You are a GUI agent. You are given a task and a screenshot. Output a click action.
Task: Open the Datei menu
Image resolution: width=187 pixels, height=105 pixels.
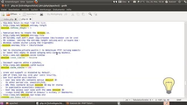4,10
